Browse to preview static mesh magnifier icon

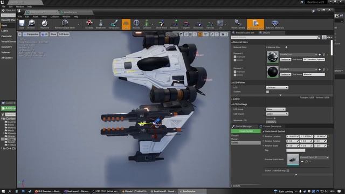click(x=307, y=162)
